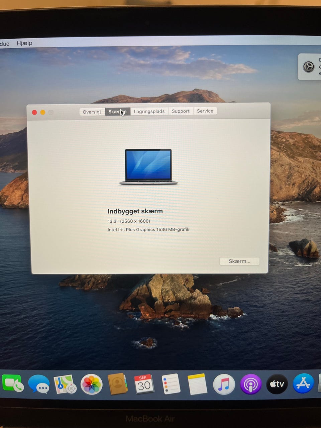
Task: Launch Messages from the Dock
Action: pyautogui.click(x=39, y=384)
